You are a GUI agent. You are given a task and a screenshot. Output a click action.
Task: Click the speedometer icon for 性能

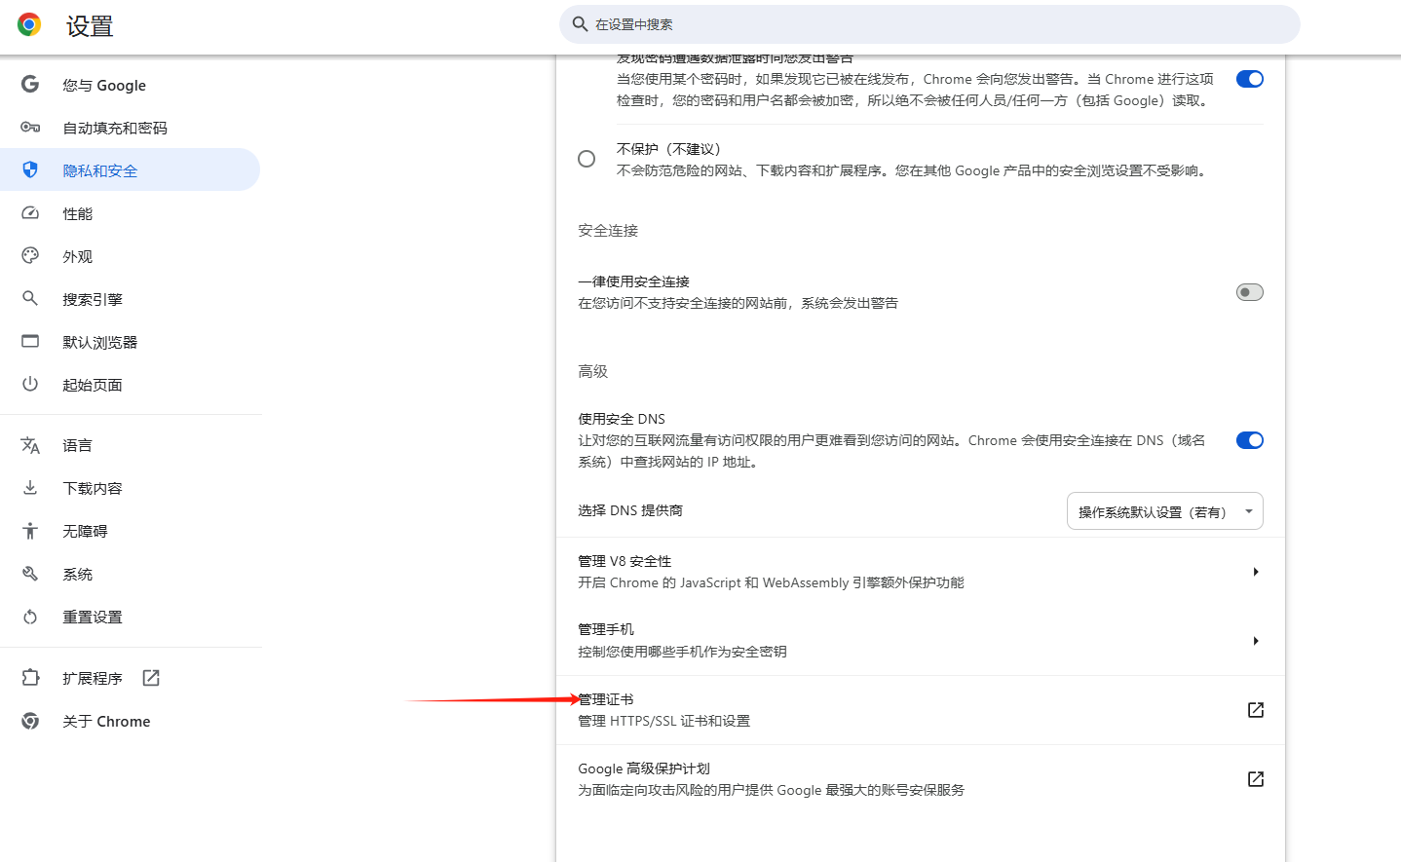(30, 213)
